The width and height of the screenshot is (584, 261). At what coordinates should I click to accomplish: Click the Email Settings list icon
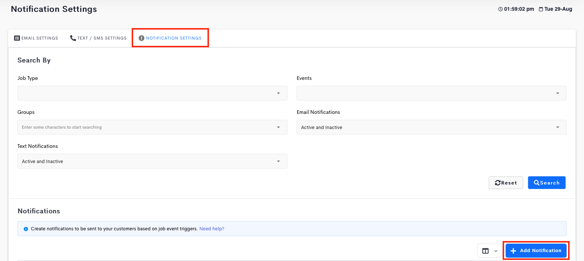tap(17, 38)
